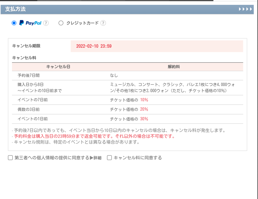Select the クレジットカード radio button
This screenshot has height=199, width=258.
click(61, 23)
